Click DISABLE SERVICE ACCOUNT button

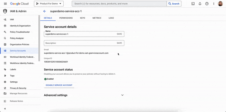(x=59, y=85)
